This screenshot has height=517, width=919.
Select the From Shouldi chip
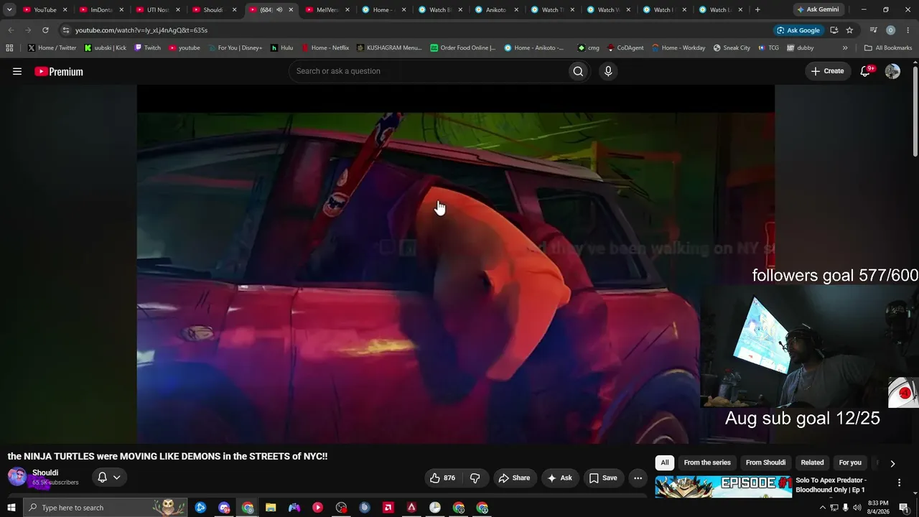[765, 463]
